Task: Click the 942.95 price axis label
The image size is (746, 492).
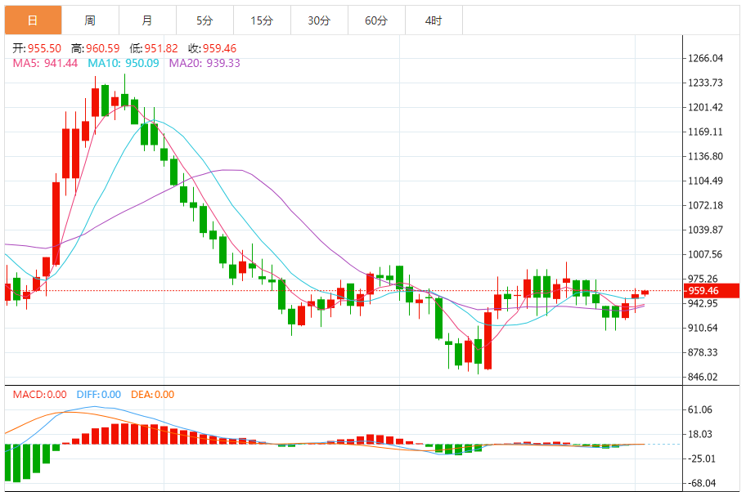Action: coord(703,303)
